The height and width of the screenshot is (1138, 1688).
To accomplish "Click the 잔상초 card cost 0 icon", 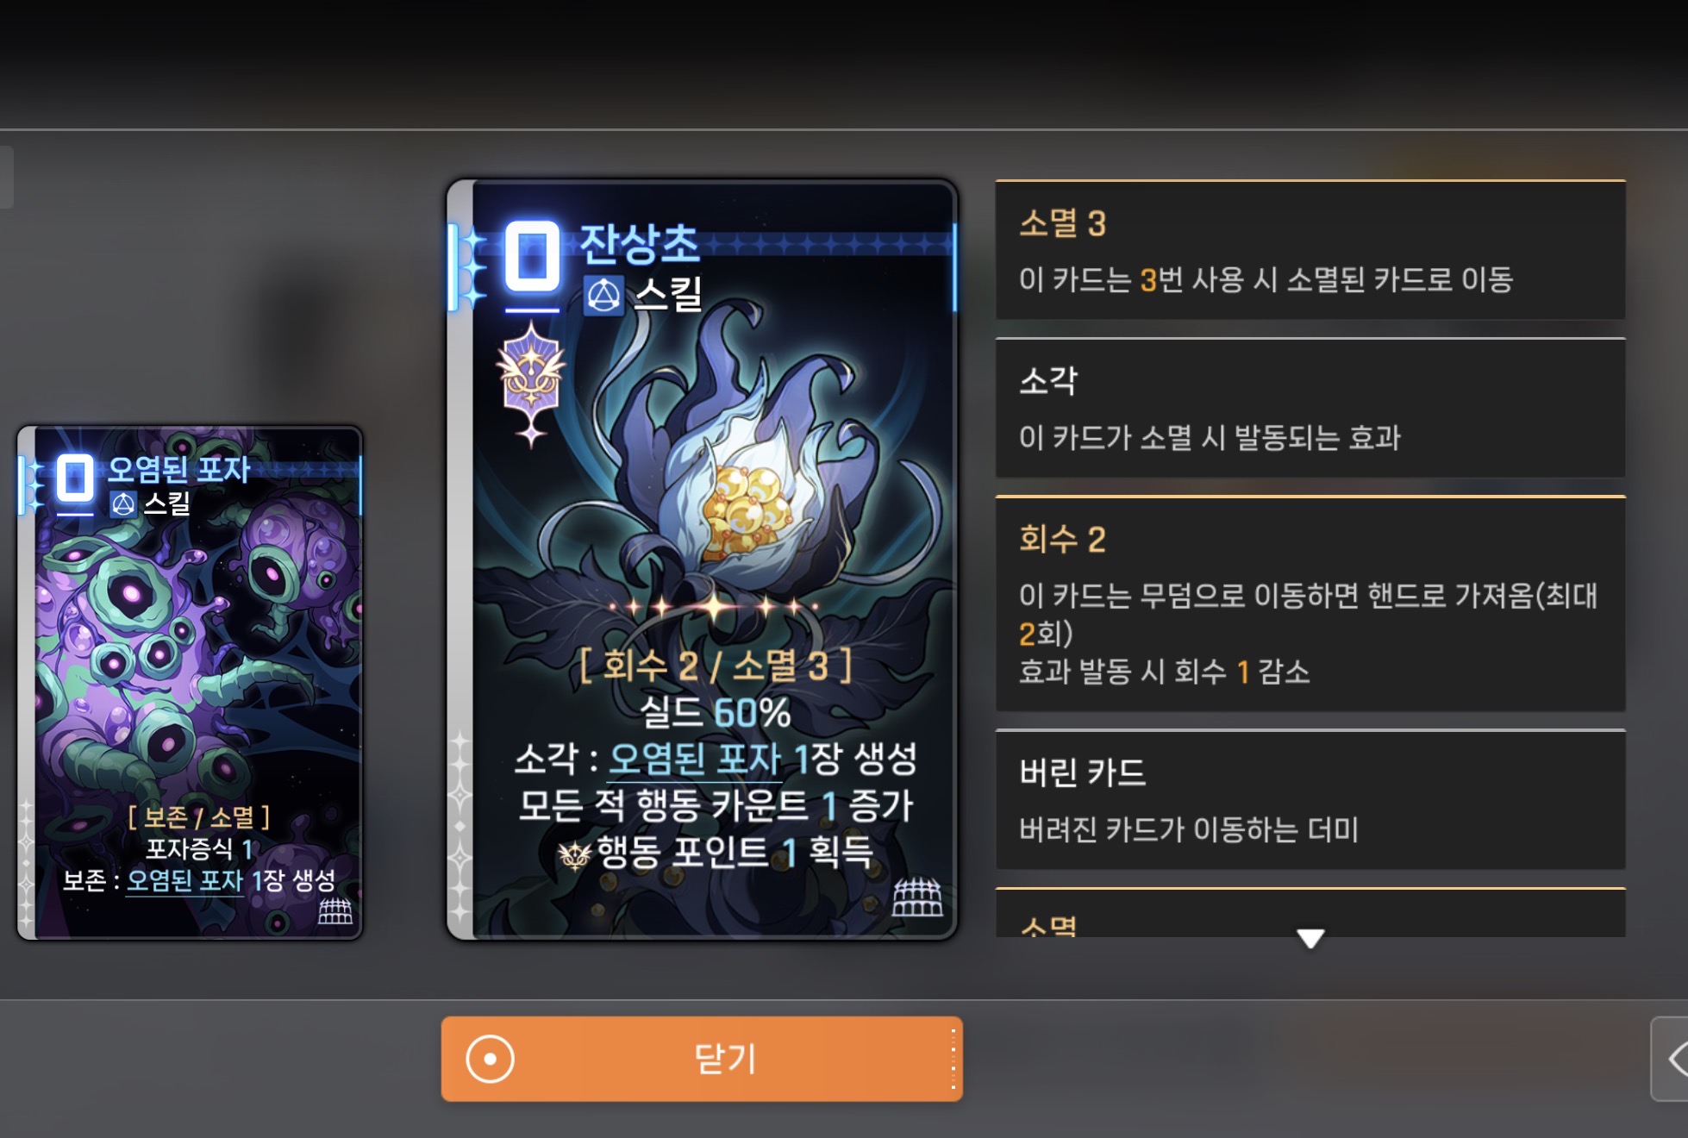I will (532, 258).
